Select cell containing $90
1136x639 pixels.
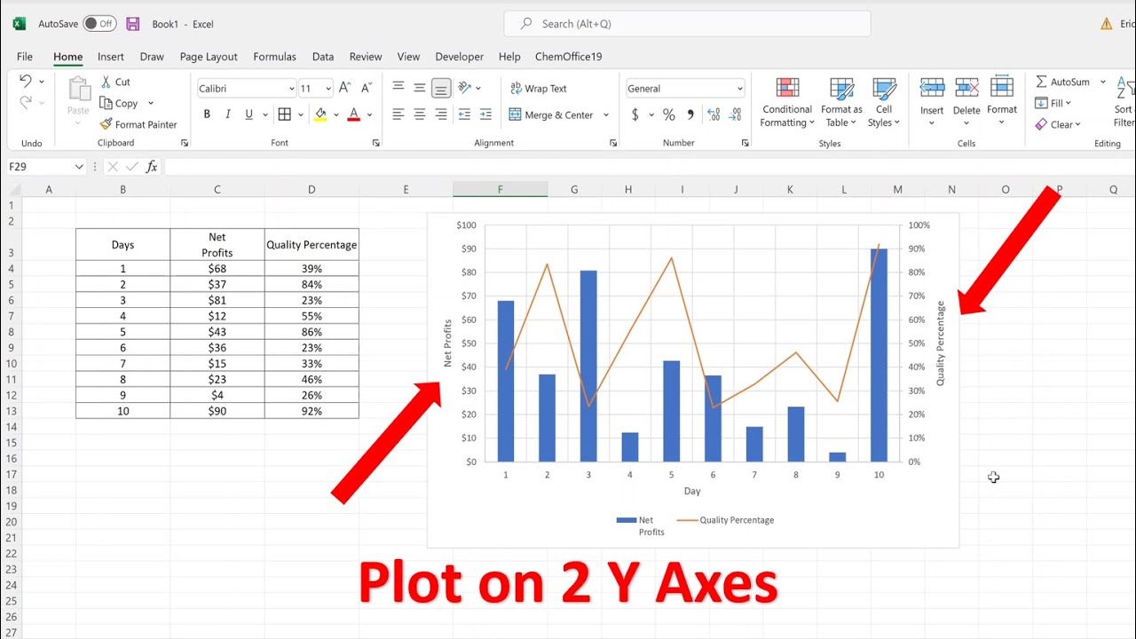217,411
